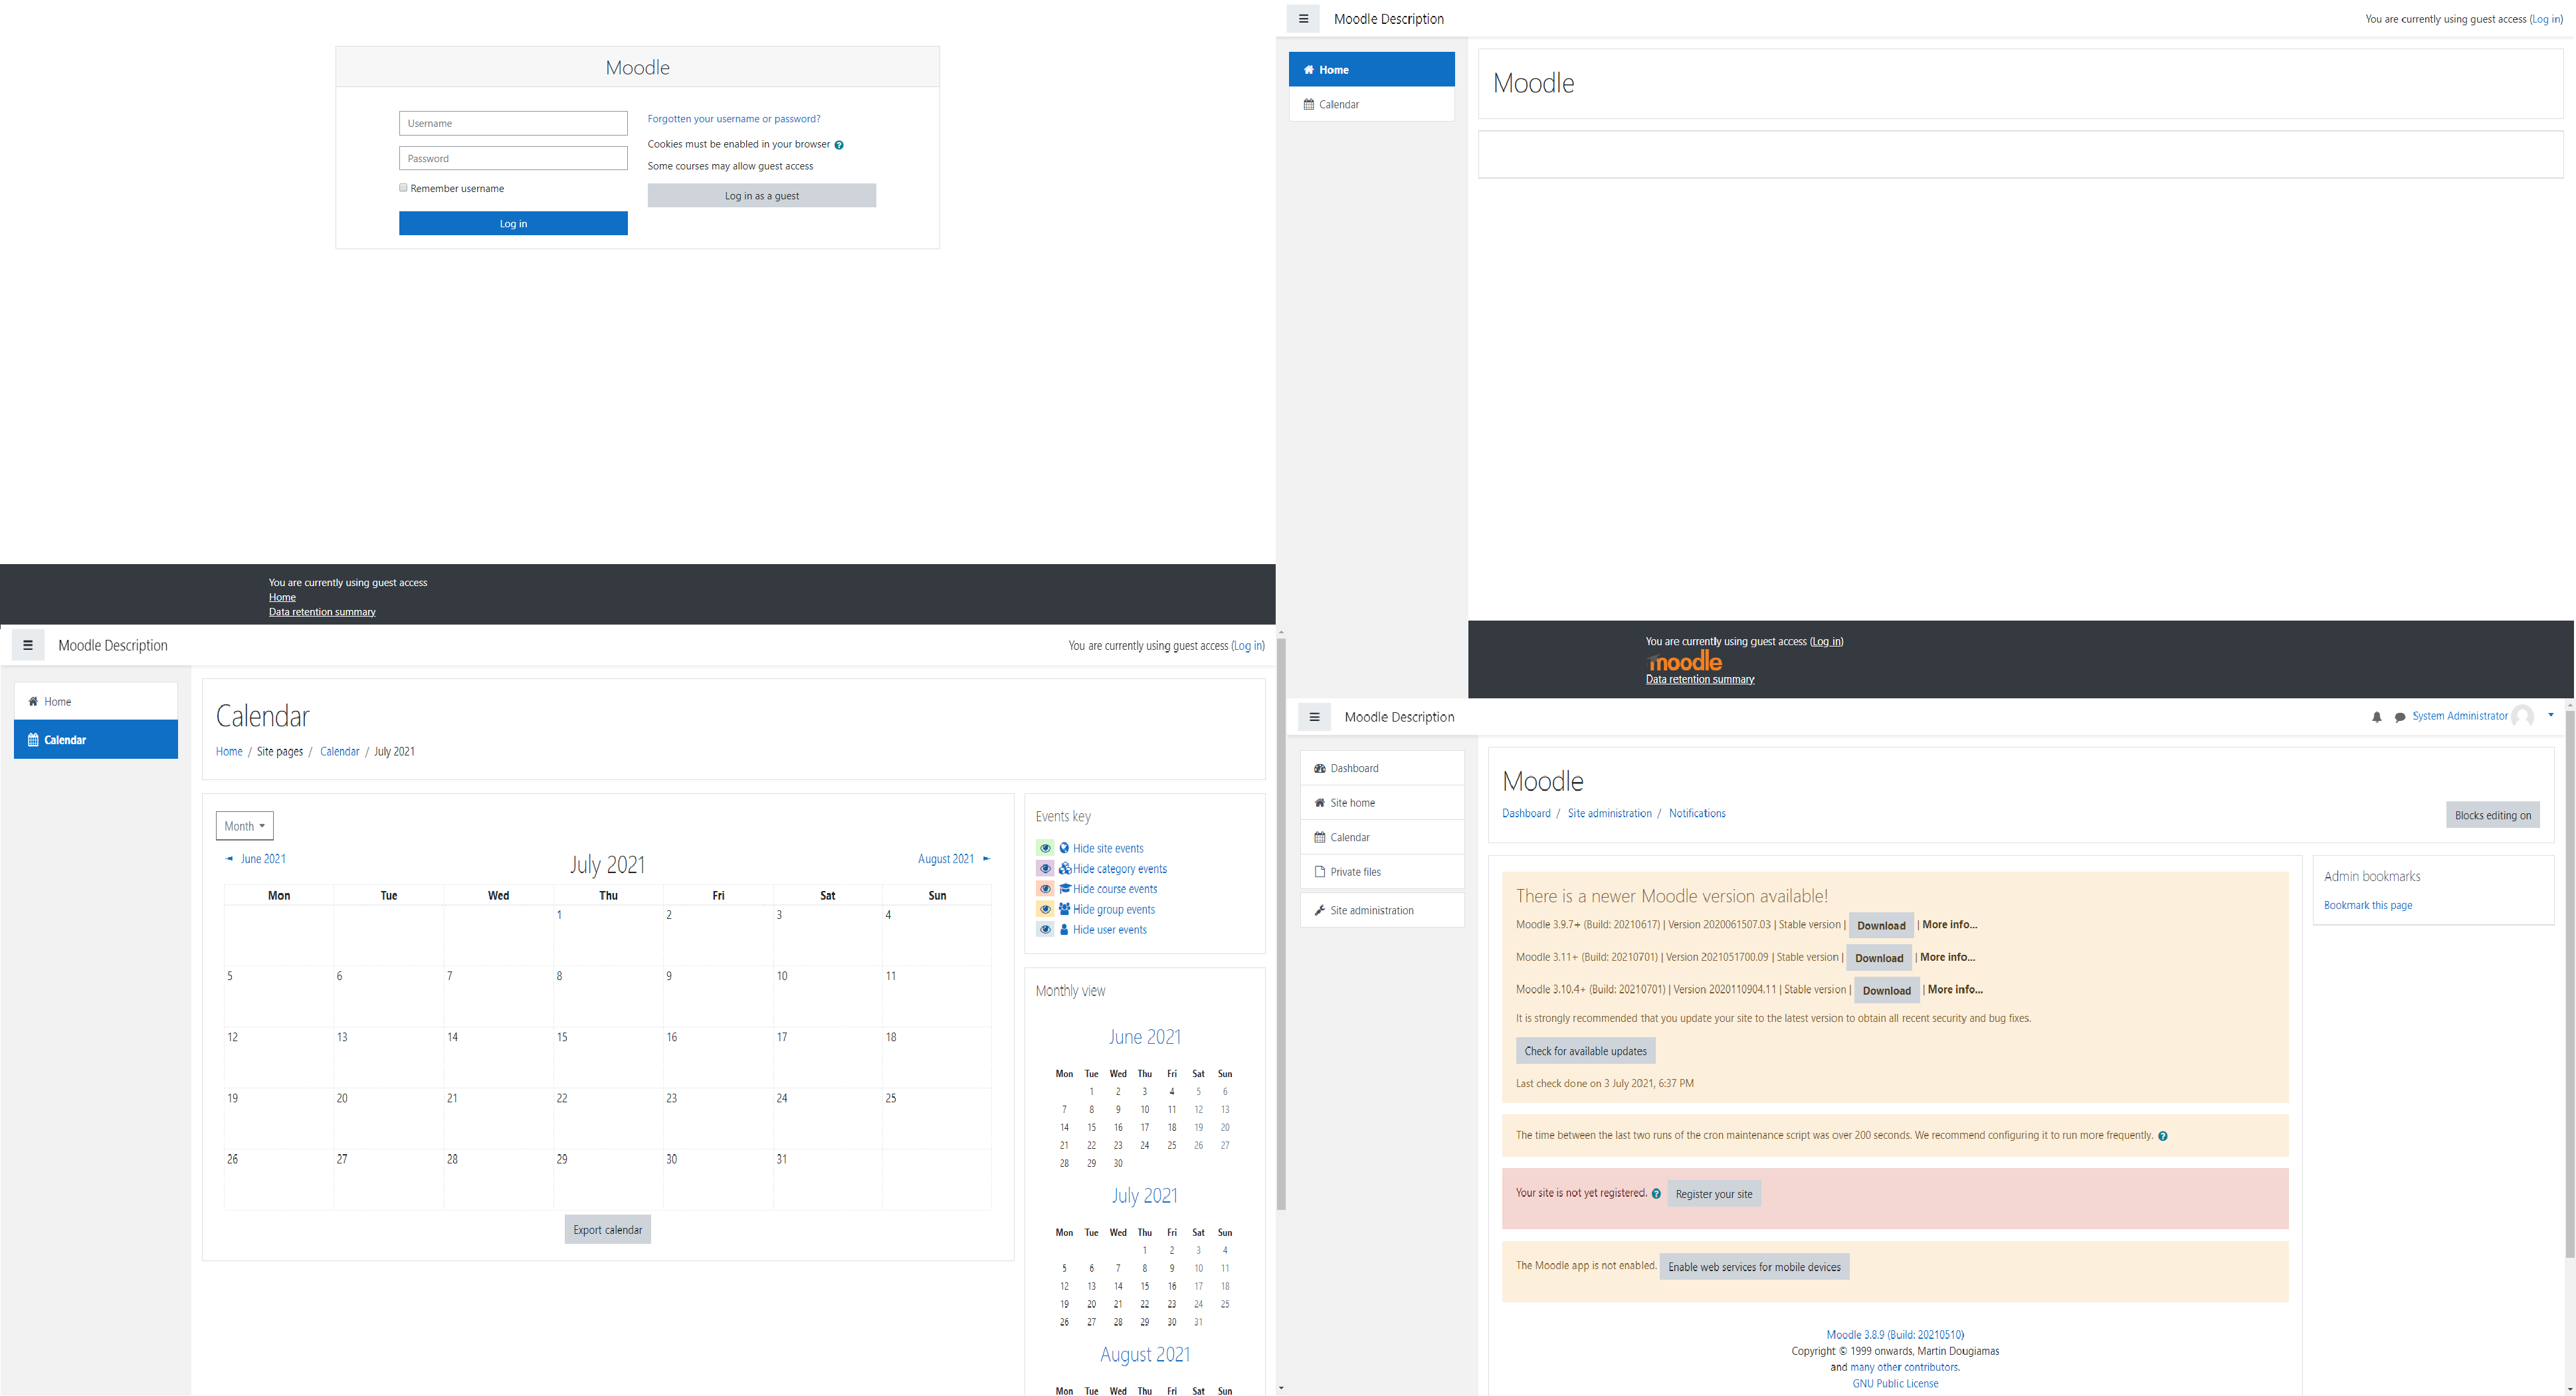Toggle eye icon for site events
2576x1396 pixels.
coord(1045,848)
